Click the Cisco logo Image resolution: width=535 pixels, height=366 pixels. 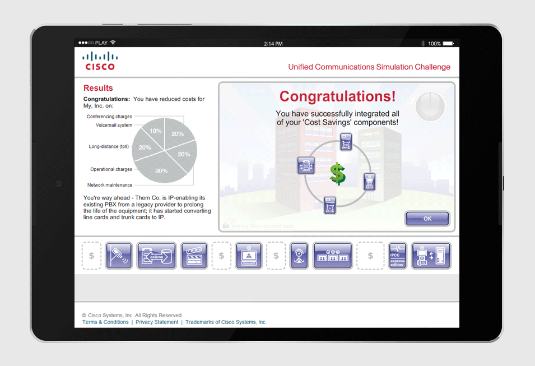coord(100,61)
